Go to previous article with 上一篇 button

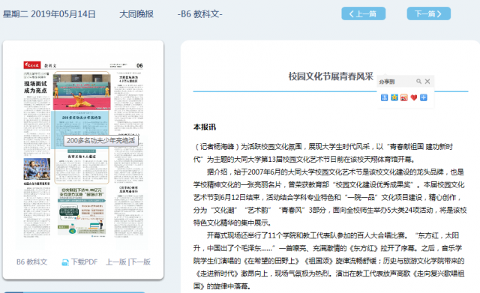pos(363,13)
